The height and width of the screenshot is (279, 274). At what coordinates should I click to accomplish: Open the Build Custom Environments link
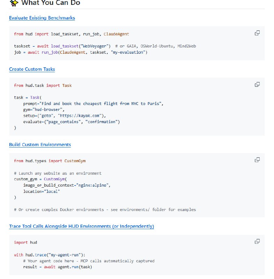(40, 144)
